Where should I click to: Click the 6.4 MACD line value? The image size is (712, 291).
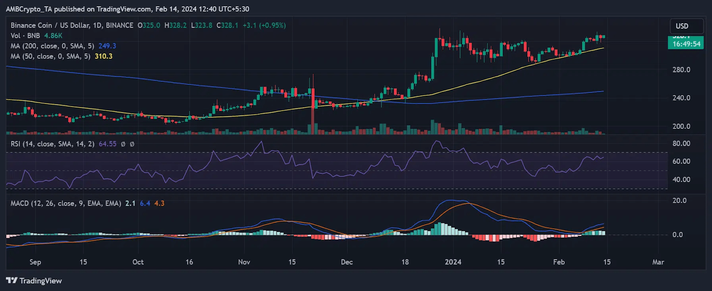(x=145, y=203)
